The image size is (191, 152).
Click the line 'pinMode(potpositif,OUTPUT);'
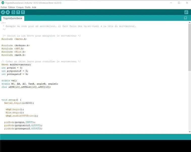coord(23,125)
